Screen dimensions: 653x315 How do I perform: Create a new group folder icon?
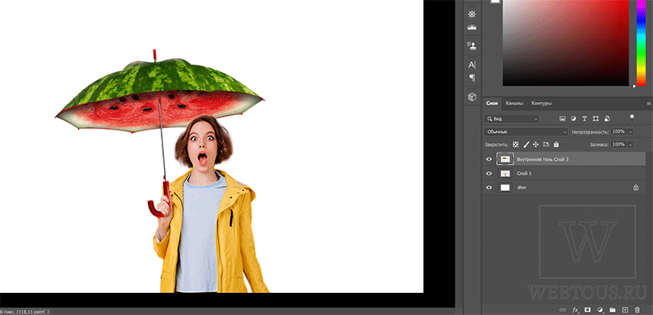pos(612,309)
